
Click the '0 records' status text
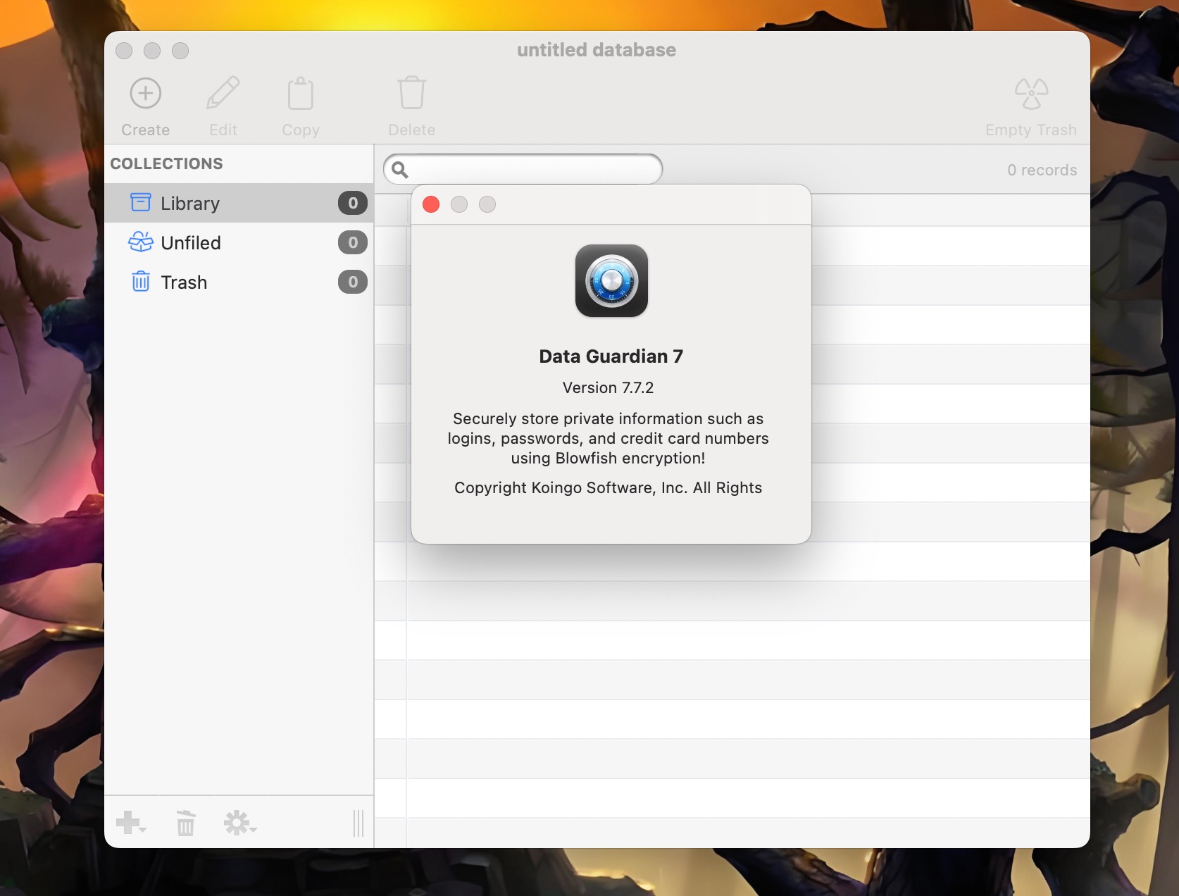click(x=1042, y=170)
